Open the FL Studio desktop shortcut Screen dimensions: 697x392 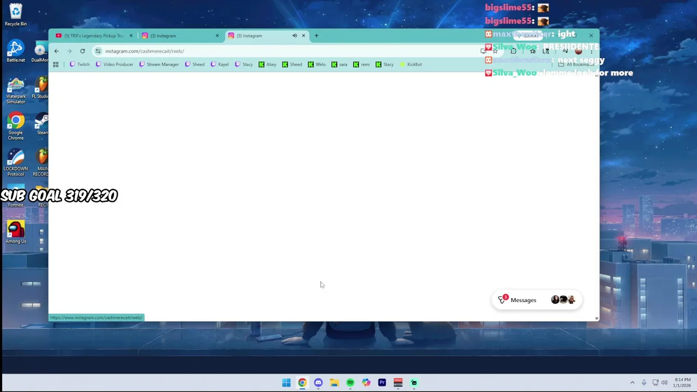[41, 88]
